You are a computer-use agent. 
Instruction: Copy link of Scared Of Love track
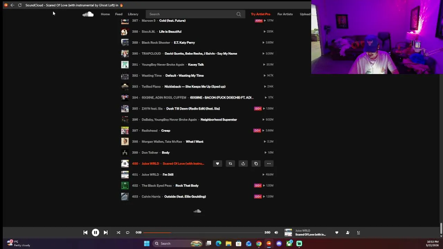[x=256, y=164]
